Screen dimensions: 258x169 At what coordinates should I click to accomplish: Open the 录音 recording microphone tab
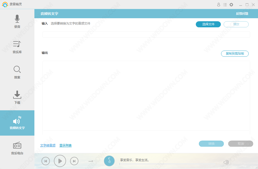coord(17,22)
